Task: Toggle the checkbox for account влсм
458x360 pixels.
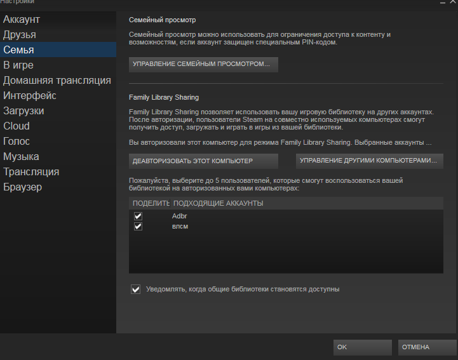Action: coord(138,226)
